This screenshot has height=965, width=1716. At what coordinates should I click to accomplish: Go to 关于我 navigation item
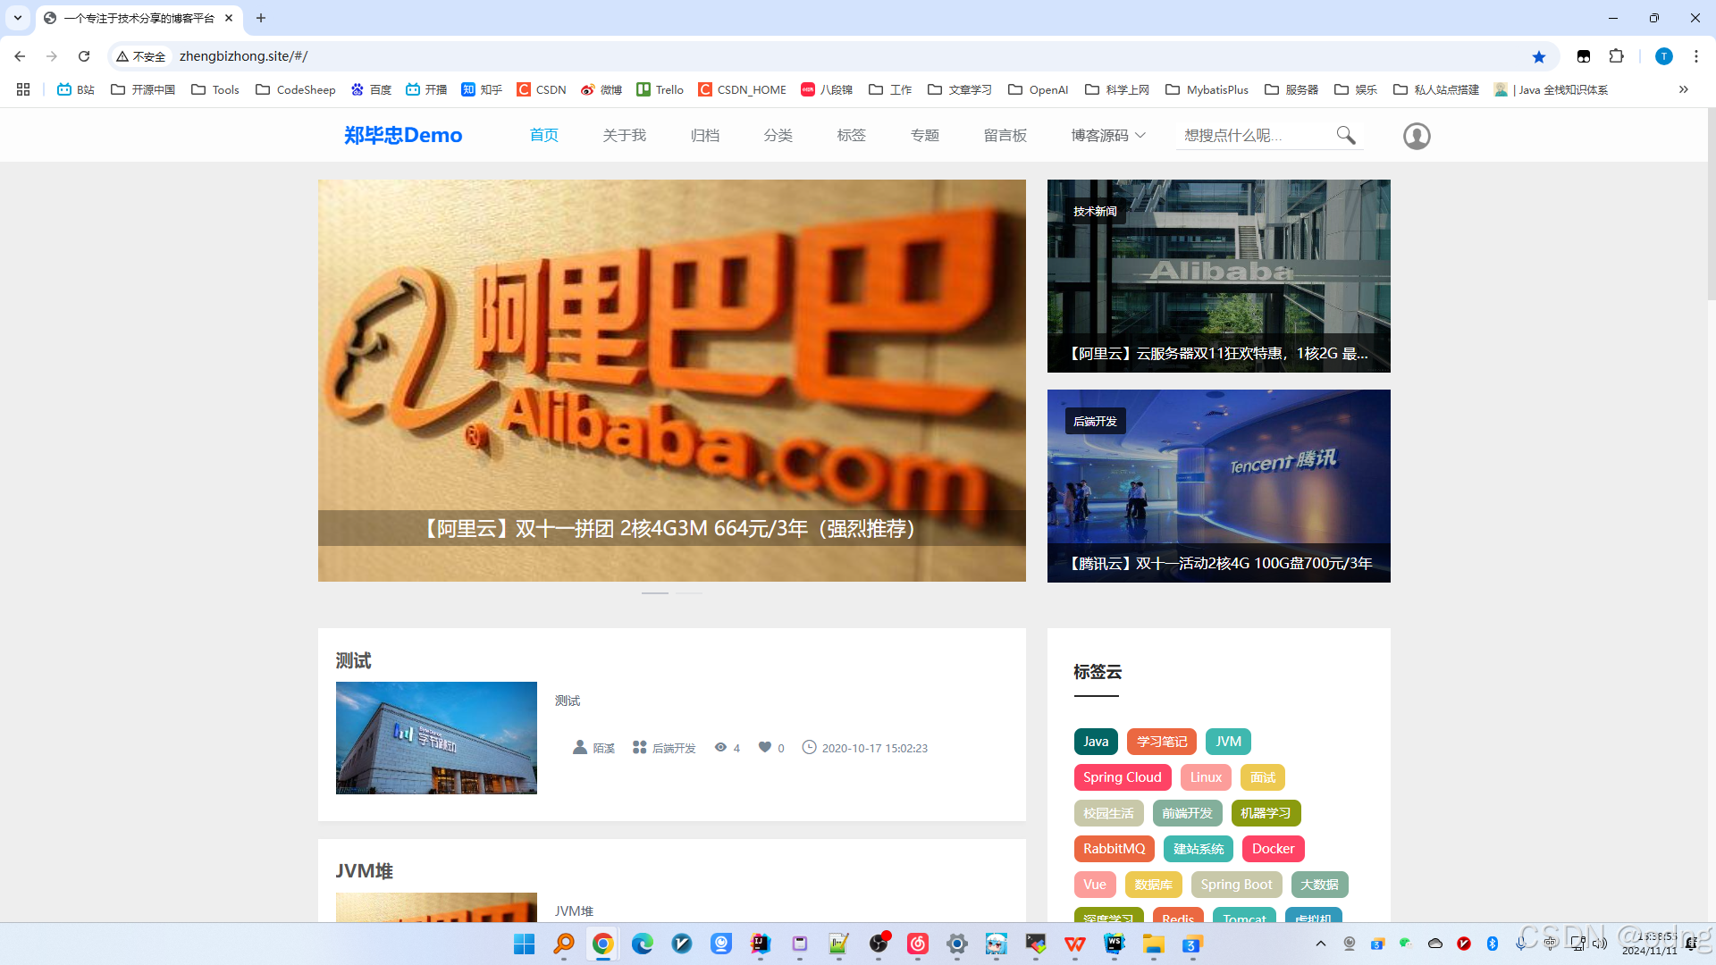pos(624,135)
